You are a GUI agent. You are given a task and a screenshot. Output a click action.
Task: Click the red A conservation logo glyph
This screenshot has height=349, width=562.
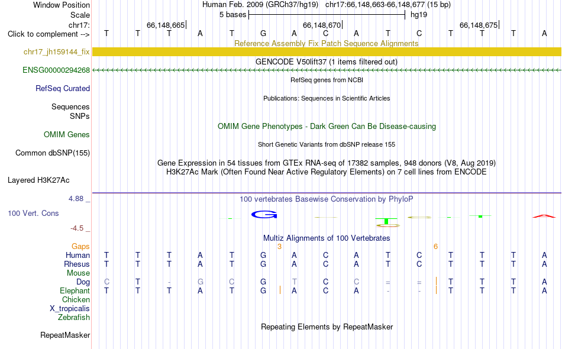click(544, 216)
